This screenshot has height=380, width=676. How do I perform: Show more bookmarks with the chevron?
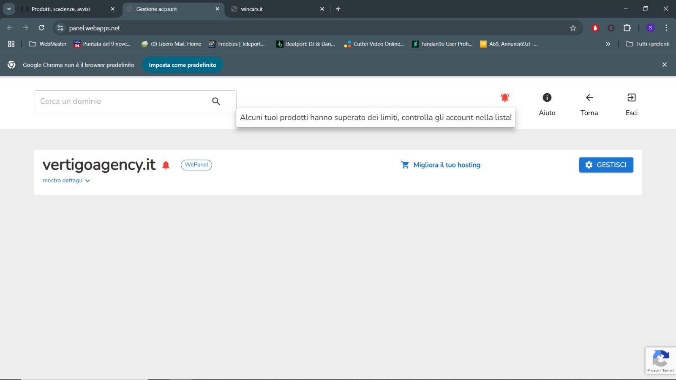(x=608, y=44)
